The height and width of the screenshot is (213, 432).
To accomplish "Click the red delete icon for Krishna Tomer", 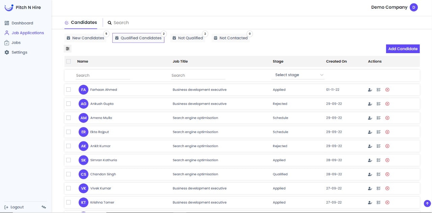I will pos(387,203).
